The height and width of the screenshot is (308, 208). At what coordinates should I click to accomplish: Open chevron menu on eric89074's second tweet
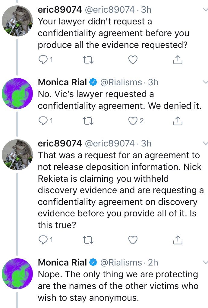click(205, 143)
